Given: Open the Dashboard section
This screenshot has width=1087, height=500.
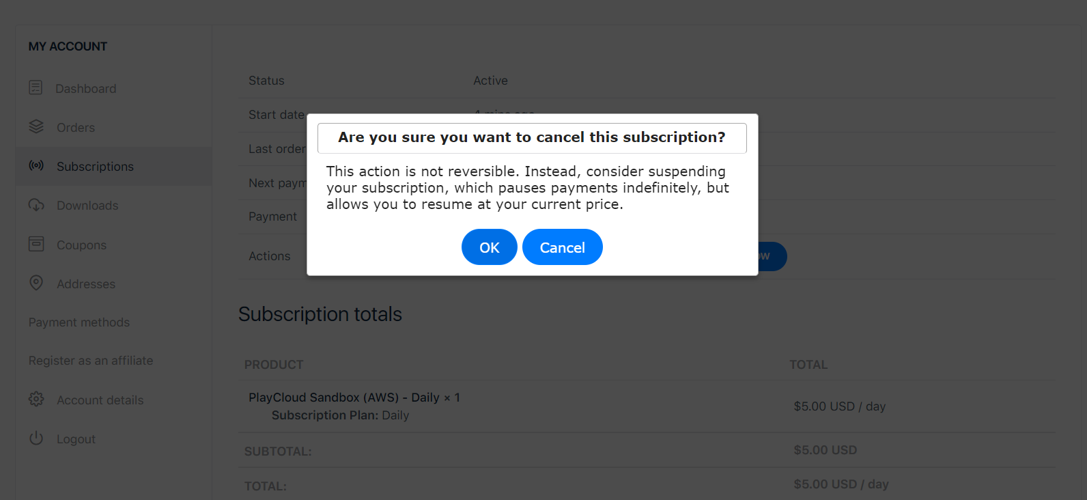Looking at the screenshot, I should click(x=85, y=87).
